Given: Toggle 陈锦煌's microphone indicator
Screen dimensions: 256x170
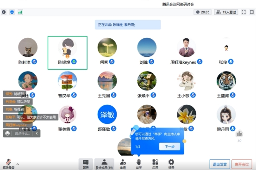Looking at the screenshot, I should click(74, 62).
